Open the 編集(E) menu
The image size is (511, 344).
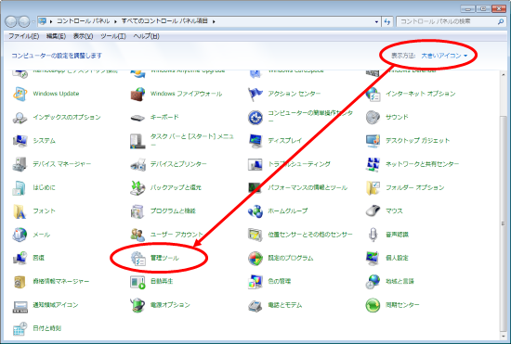click(x=56, y=36)
